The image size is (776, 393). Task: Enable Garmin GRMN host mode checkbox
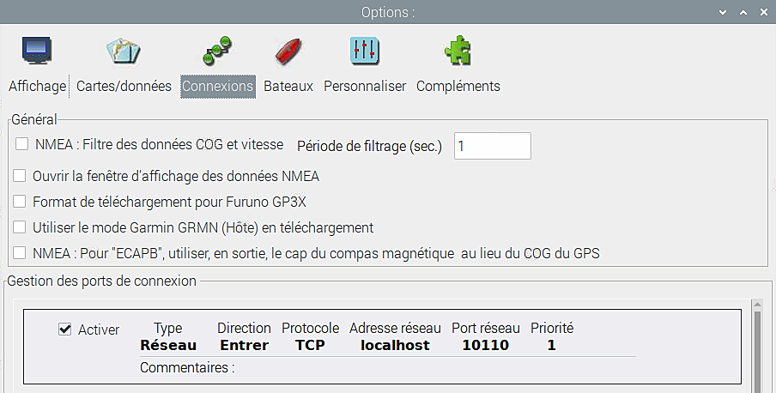tap(19, 227)
